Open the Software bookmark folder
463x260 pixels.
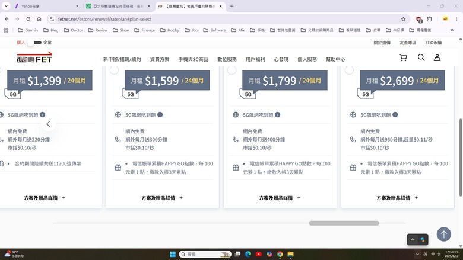click(x=214, y=30)
